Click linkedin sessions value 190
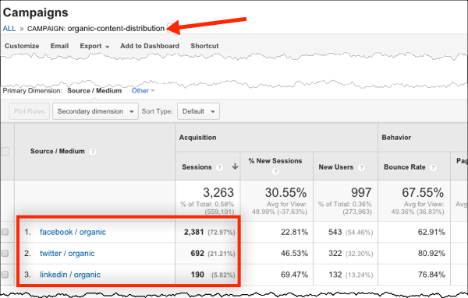 [197, 275]
